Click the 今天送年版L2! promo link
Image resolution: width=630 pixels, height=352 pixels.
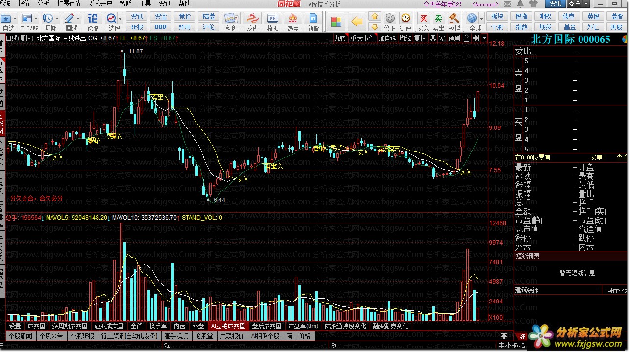[x=442, y=4]
